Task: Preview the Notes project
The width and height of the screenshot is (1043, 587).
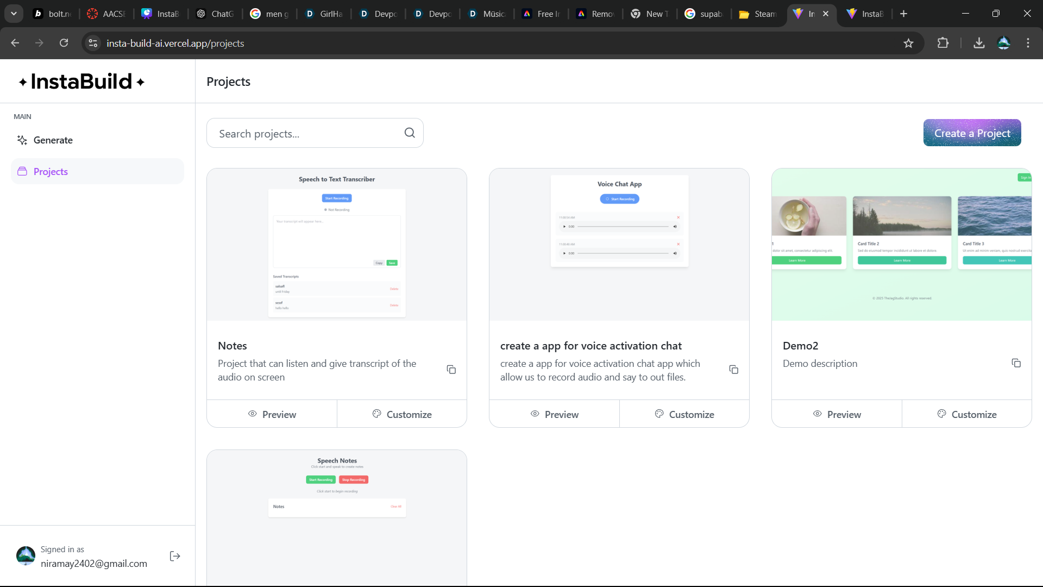Action: [272, 414]
